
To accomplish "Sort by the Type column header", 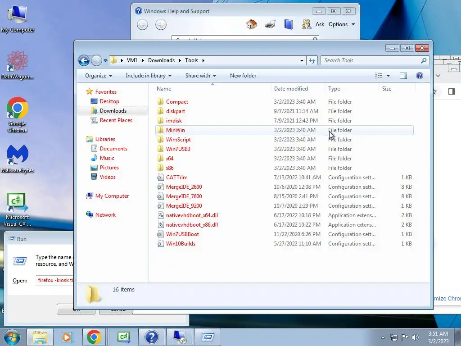I will click(352, 89).
